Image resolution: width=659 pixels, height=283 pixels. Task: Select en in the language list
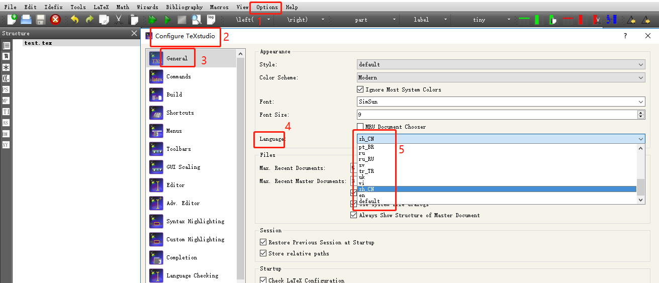coord(497,196)
